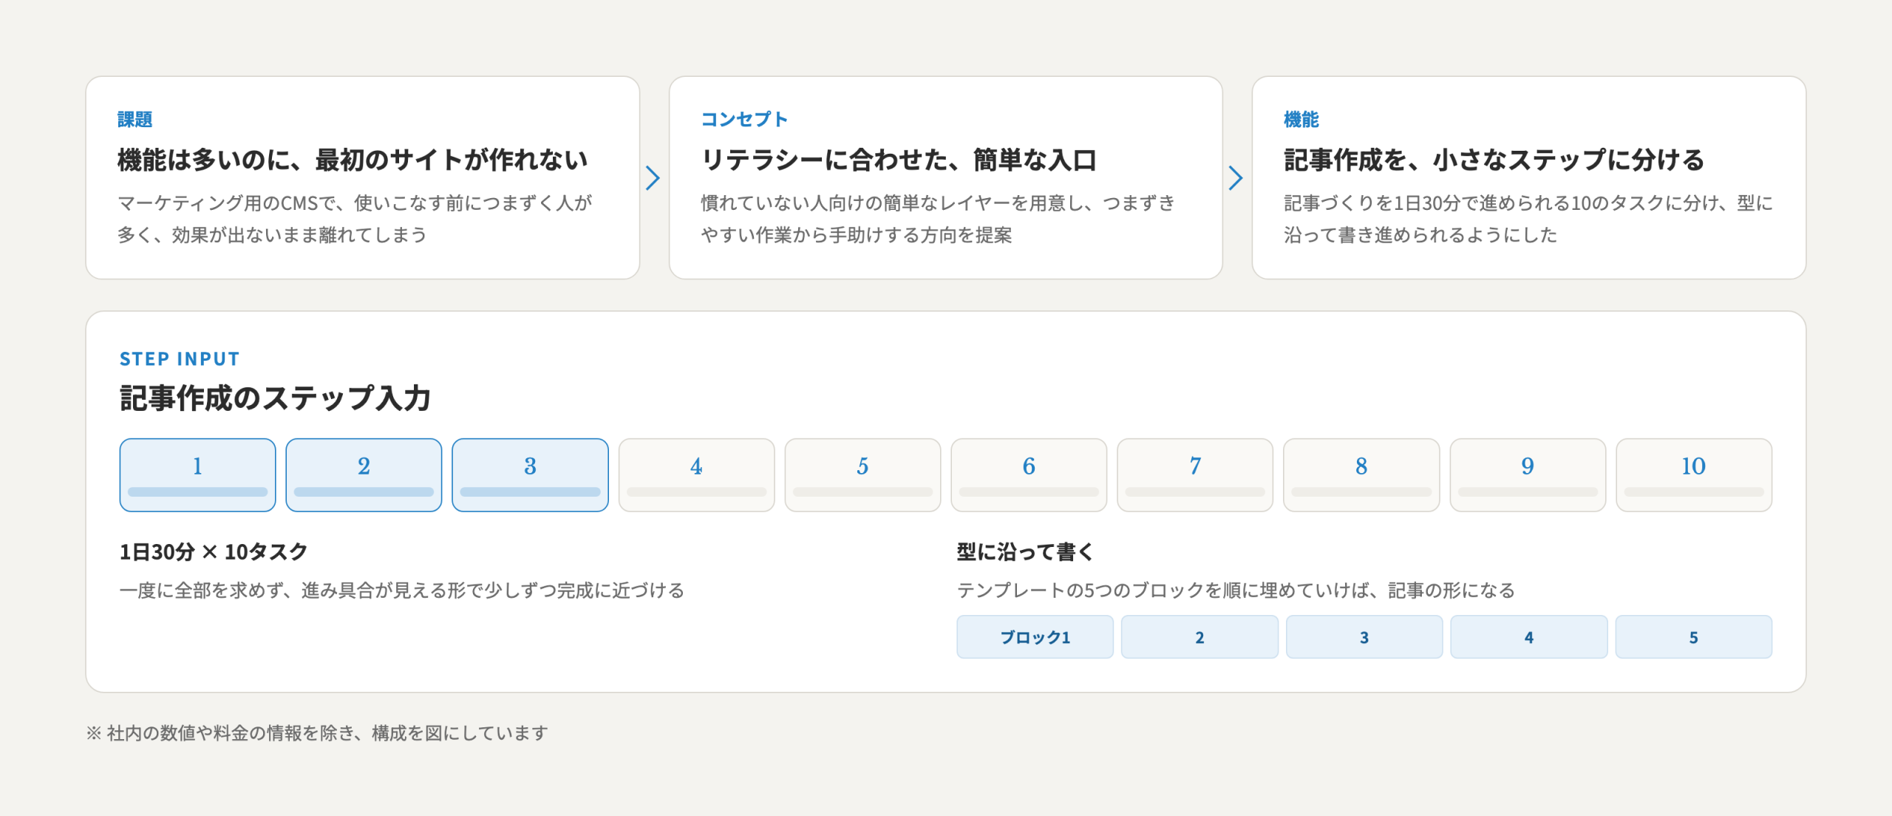Click description starting 記事づくりを1日30分で
This screenshot has height=816, width=1892.
1528,219
